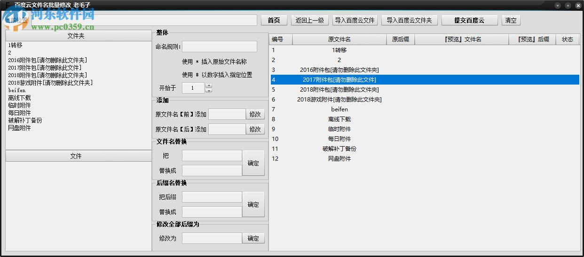Select table row 10 每日附件
The width and height of the screenshot is (584, 257).
[x=425, y=139]
